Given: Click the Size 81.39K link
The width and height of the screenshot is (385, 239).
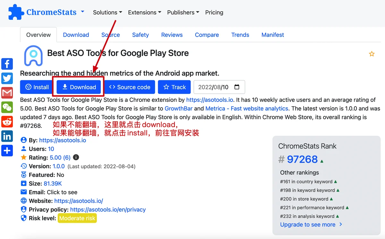Looking at the screenshot, I should [53, 184].
